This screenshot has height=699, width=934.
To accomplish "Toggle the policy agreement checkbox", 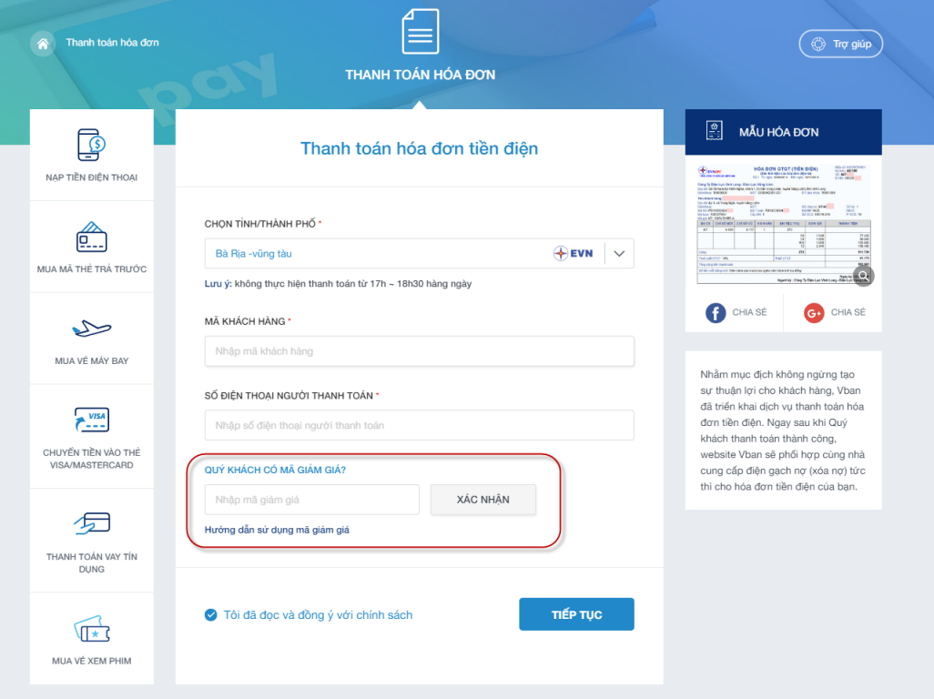I will pyautogui.click(x=211, y=615).
